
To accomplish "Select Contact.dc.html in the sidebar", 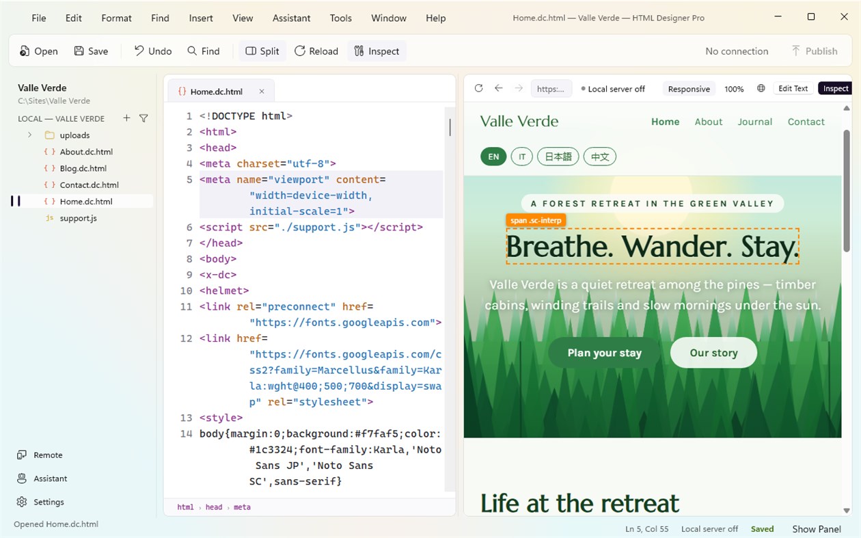I will [x=89, y=185].
